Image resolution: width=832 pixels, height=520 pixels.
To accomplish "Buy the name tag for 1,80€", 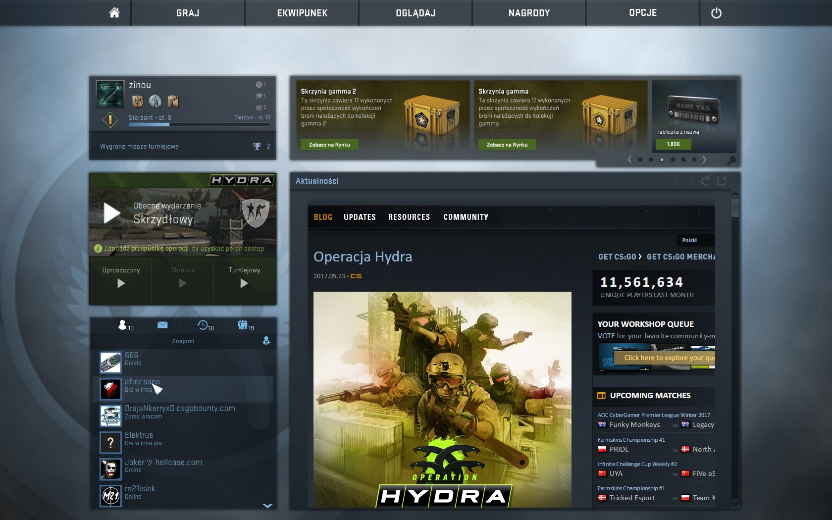I will 673,144.
